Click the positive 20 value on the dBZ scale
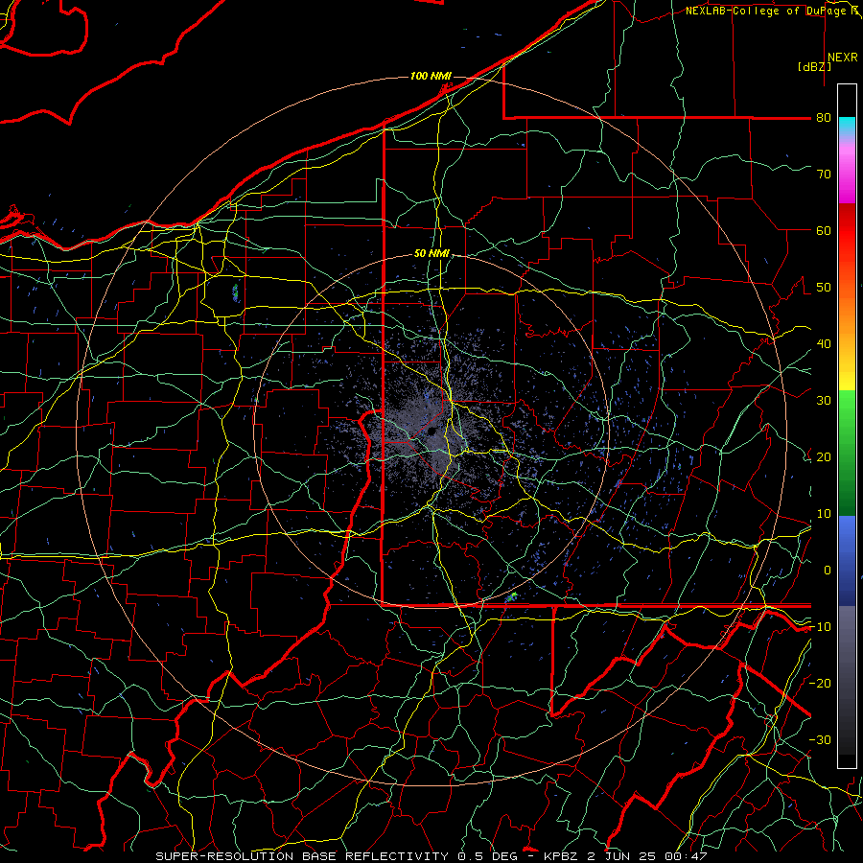The image size is (863, 863). pyautogui.click(x=824, y=456)
